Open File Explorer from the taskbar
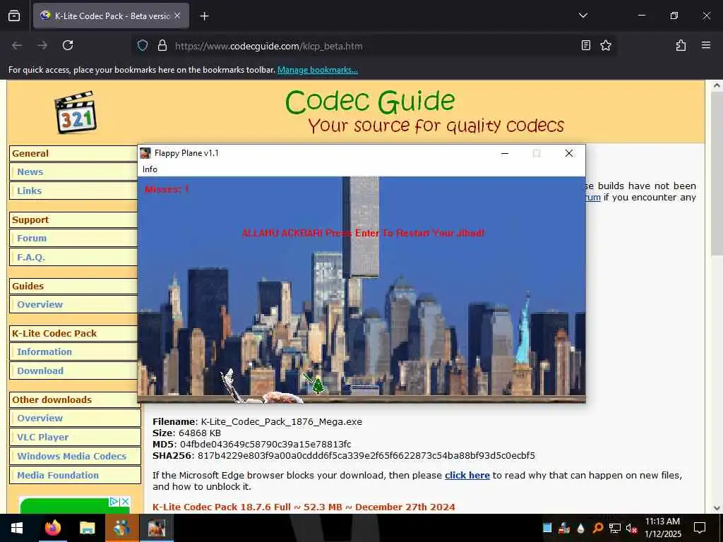The height and width of the screenshot is (542, 723). point(87,528)
